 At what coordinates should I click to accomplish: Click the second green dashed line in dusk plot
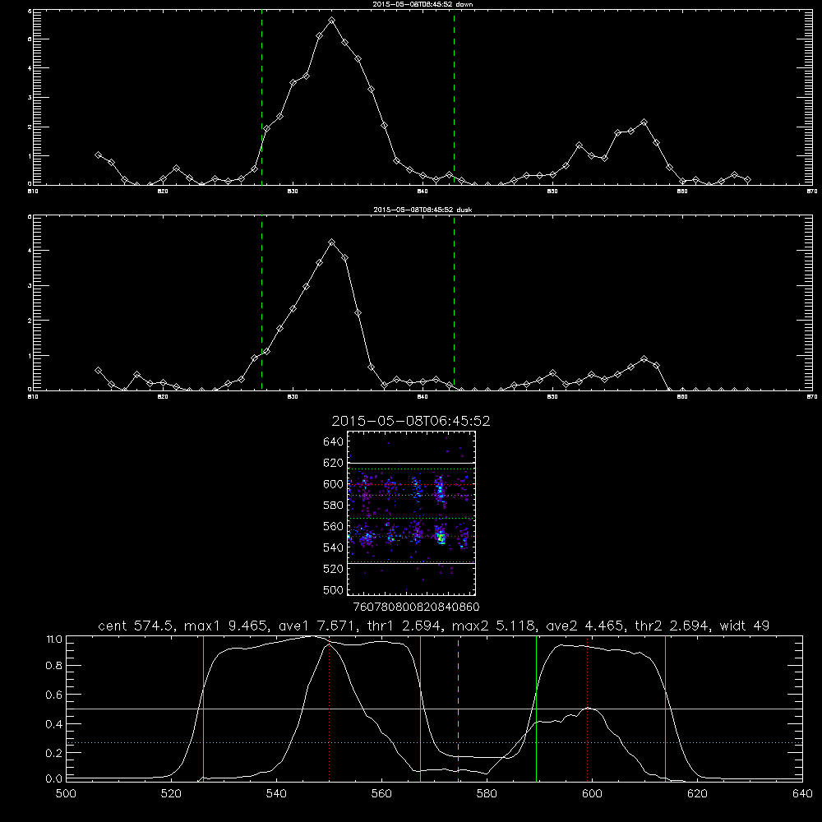tap(454, 302)
